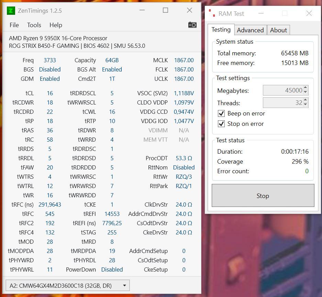The width and height of the screenshot is (322, 297).
Task: Click the RttPark value RZQ/1
Action: tap(184, 186)
